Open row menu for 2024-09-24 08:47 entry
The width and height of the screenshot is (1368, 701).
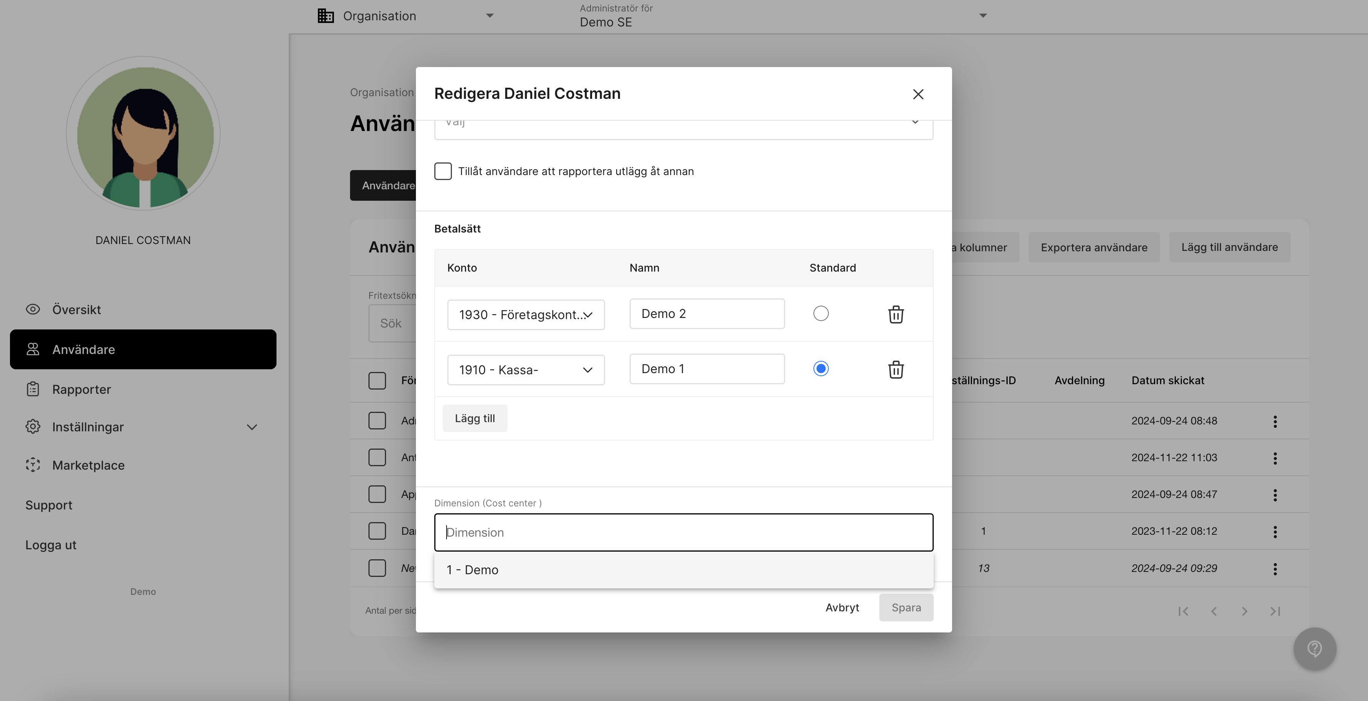[x=1275, y=495]
